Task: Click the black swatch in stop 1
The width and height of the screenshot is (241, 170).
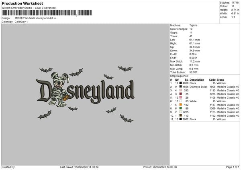Action: coord(181,83)
